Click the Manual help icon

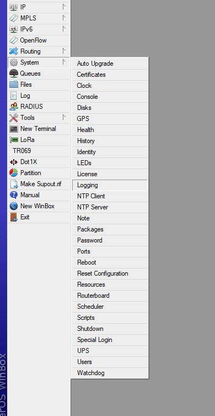point(13,195)
